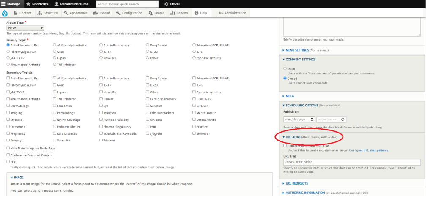
Task: Click the Shortcuts star icon
Action: [28, 4]
